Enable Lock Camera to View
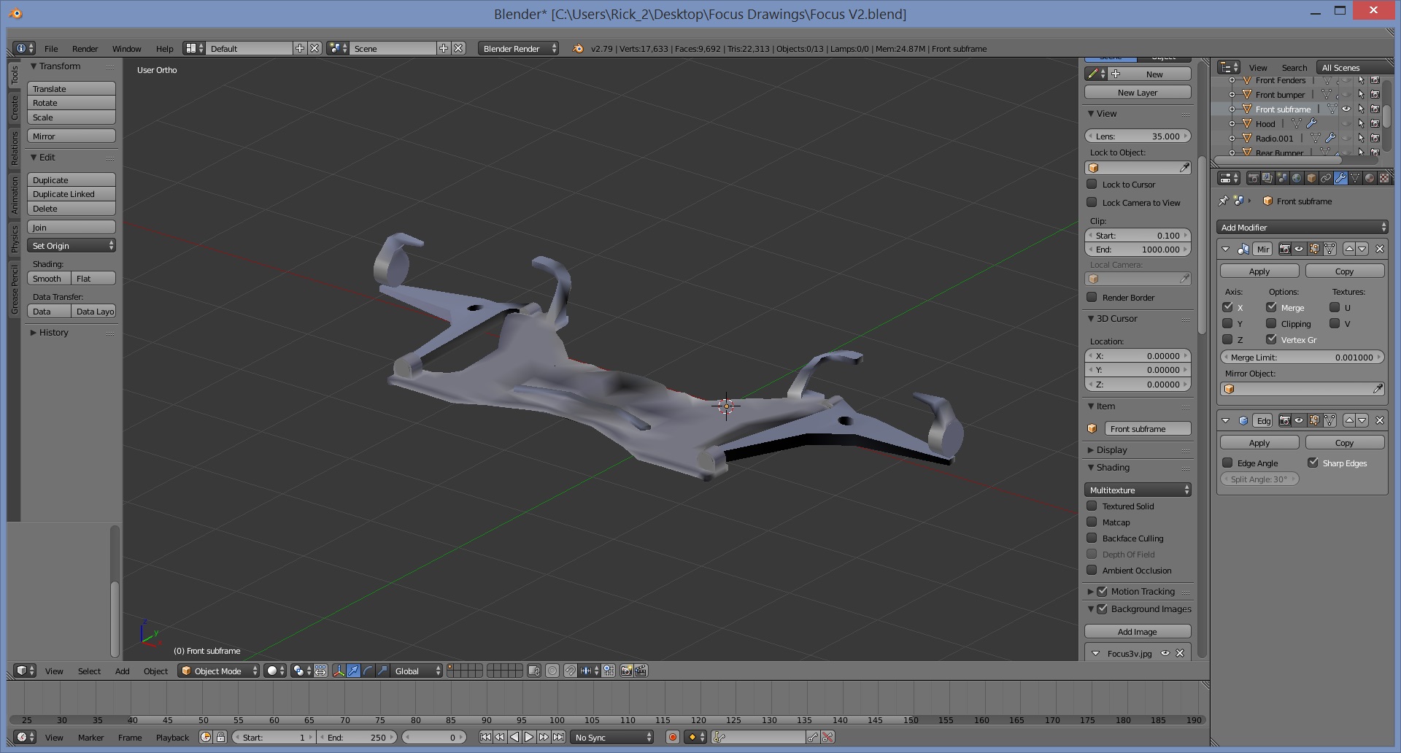 pos(1092,202)
